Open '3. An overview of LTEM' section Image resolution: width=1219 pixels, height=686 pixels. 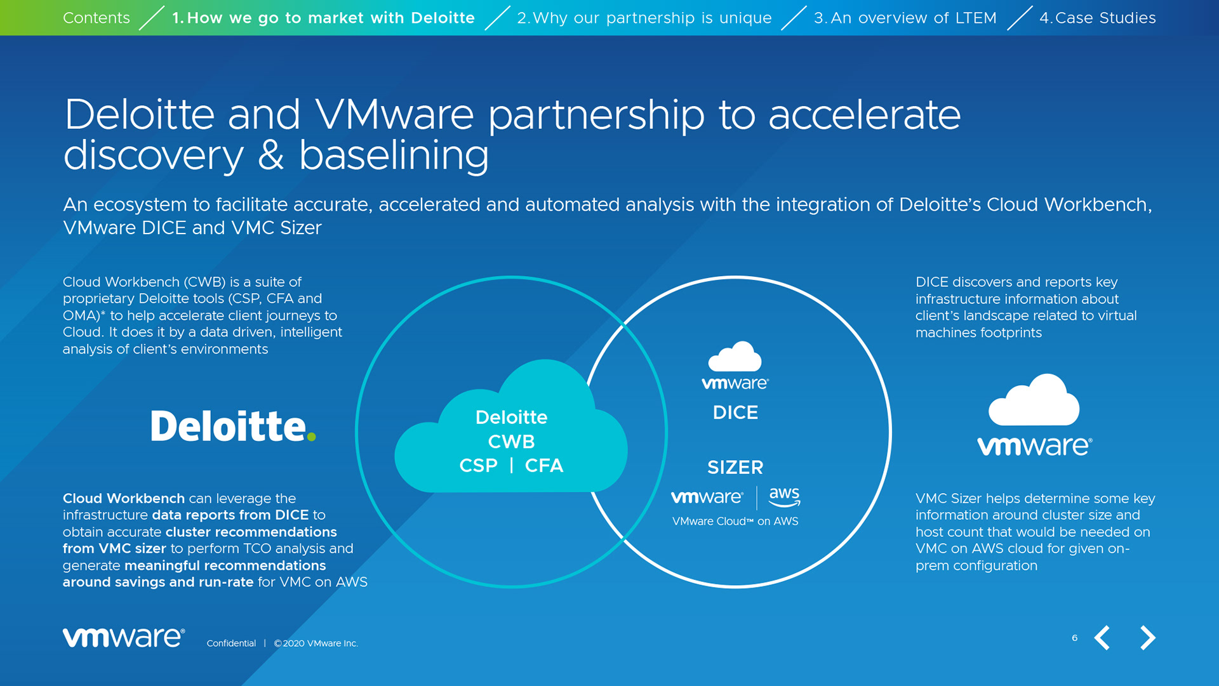tap(905, 18)
